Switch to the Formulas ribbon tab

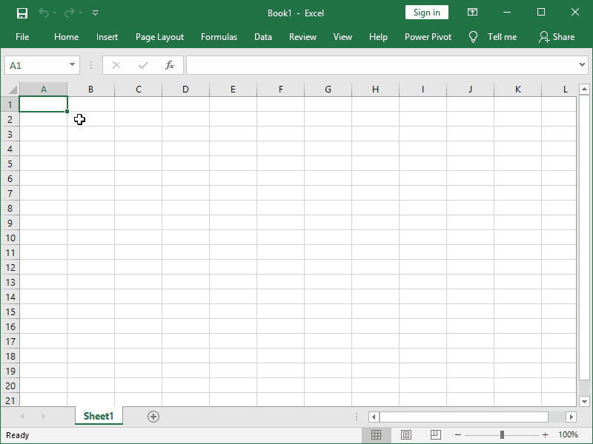click(x=219, y=36)
